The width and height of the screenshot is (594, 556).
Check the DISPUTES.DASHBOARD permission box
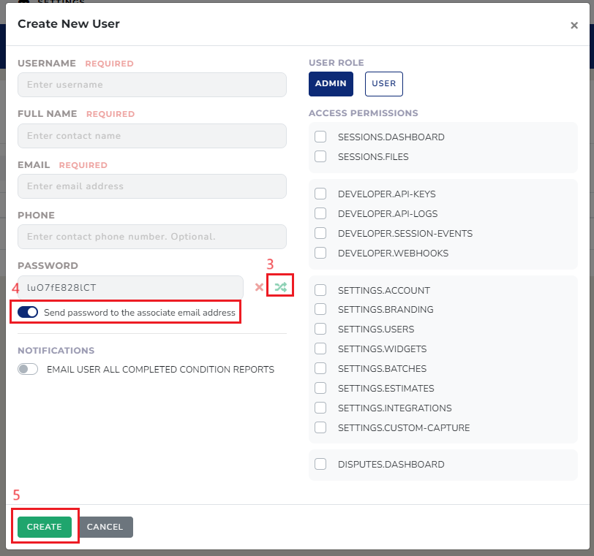click(320, 464)
